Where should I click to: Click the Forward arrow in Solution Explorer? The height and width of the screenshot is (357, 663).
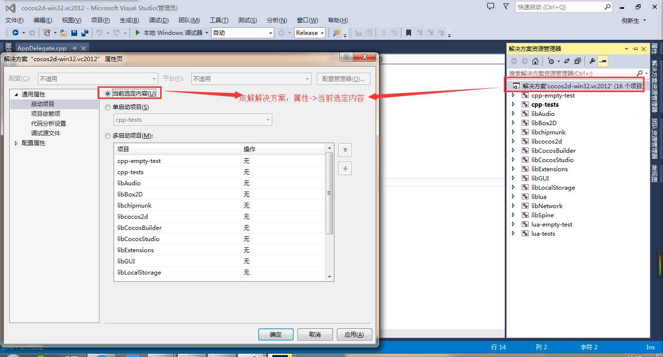[x=524, y=61]
